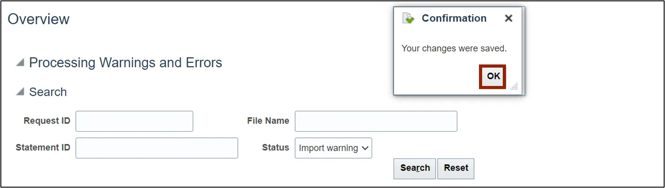The height and width of the screenshot is (188, 665).
Task: Click the Request ID field label
Action: tap(47, 121)
